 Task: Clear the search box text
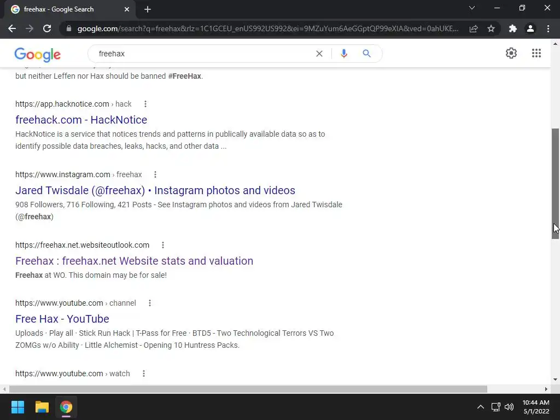tap(319, 54)
